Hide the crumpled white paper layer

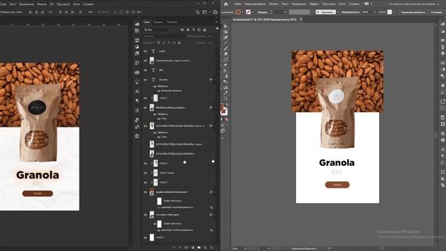pos(146,215)
